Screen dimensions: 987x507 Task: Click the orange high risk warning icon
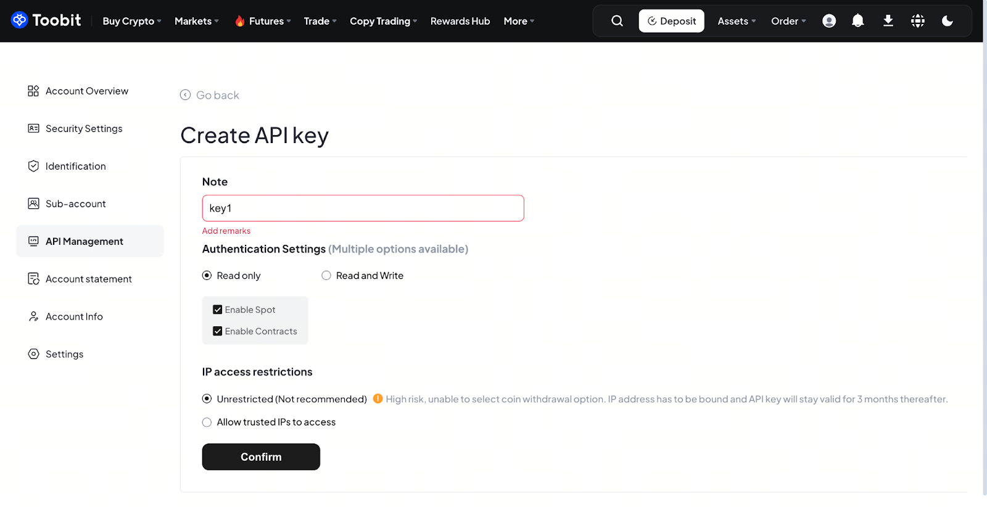[x=378, y=398]
